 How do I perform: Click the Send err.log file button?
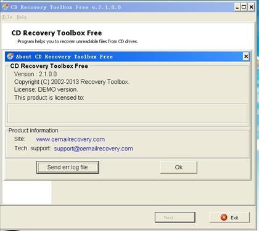point(68,167)
